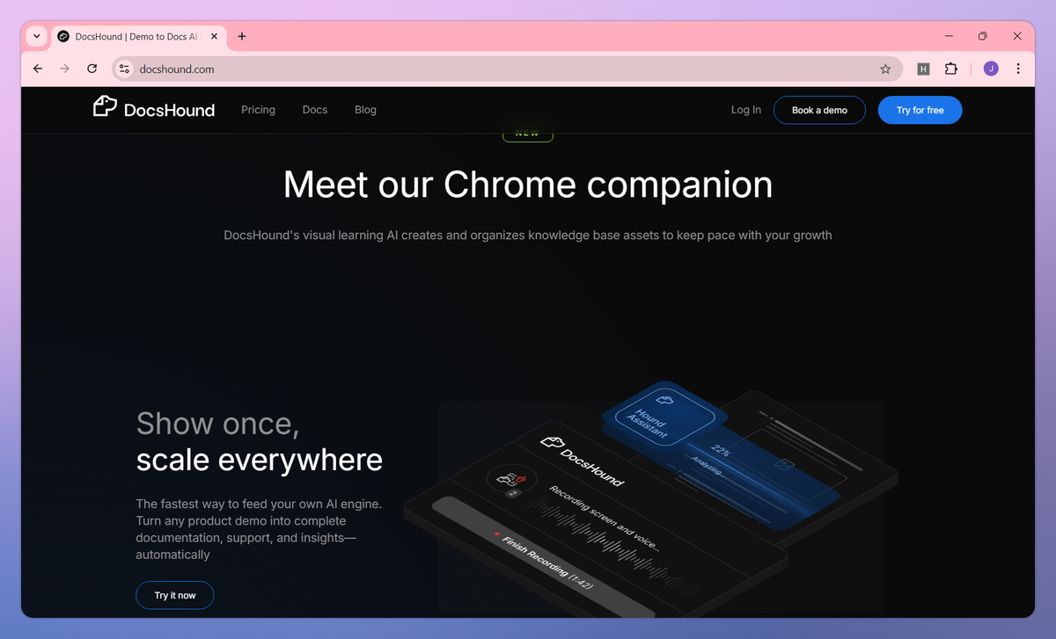
Task: Bookmark this page with the star icon
Action: [885, 69]
